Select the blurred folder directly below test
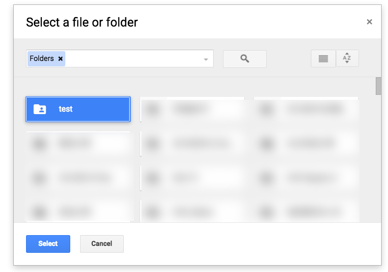The width and height of the screenshot is (388, 272). coord(78,144)
